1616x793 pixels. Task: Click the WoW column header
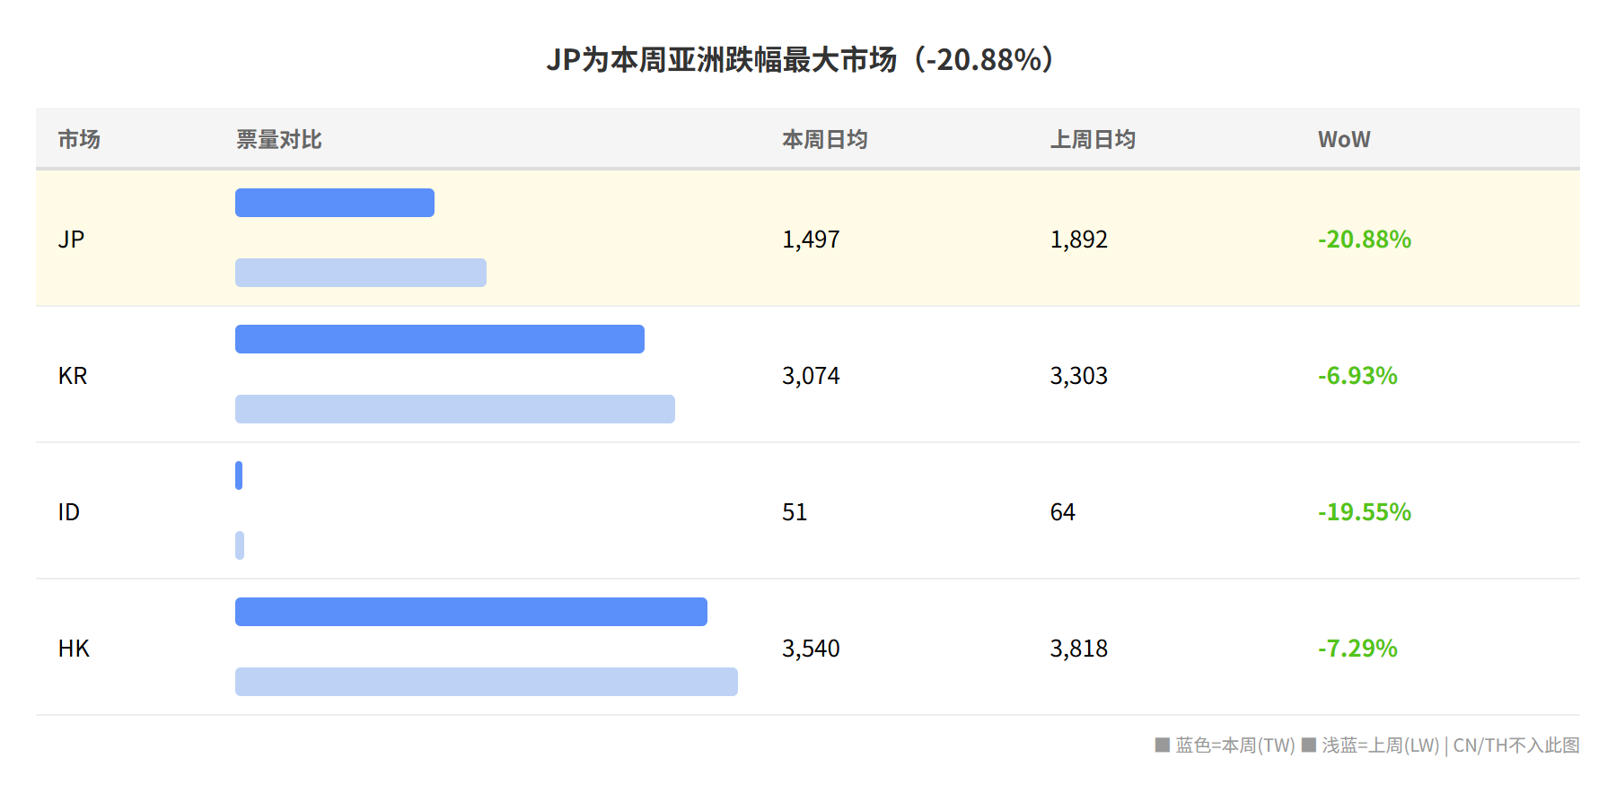coord(1344,139)
